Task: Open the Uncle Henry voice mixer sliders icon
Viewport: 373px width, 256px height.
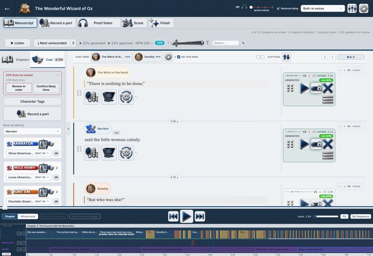Action: 56,177
